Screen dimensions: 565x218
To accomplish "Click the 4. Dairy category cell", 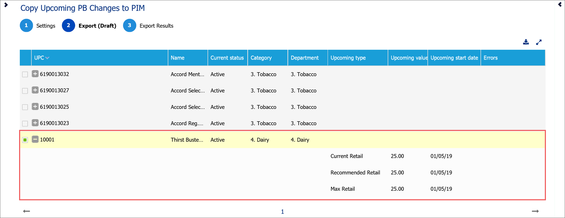I will pos(260,140).
